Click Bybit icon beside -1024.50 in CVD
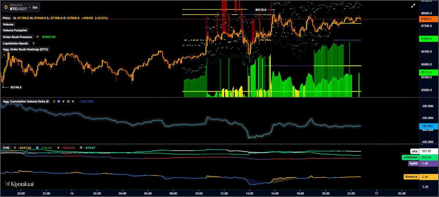439x197 pixels. coord(59,148)
